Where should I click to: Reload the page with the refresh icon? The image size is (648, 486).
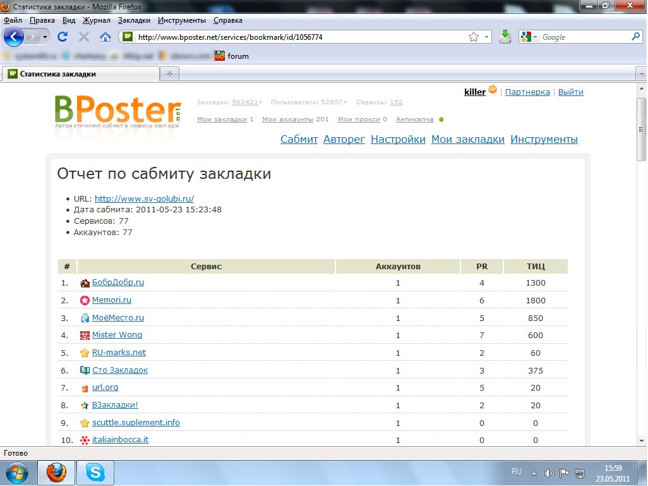[63, 37]
